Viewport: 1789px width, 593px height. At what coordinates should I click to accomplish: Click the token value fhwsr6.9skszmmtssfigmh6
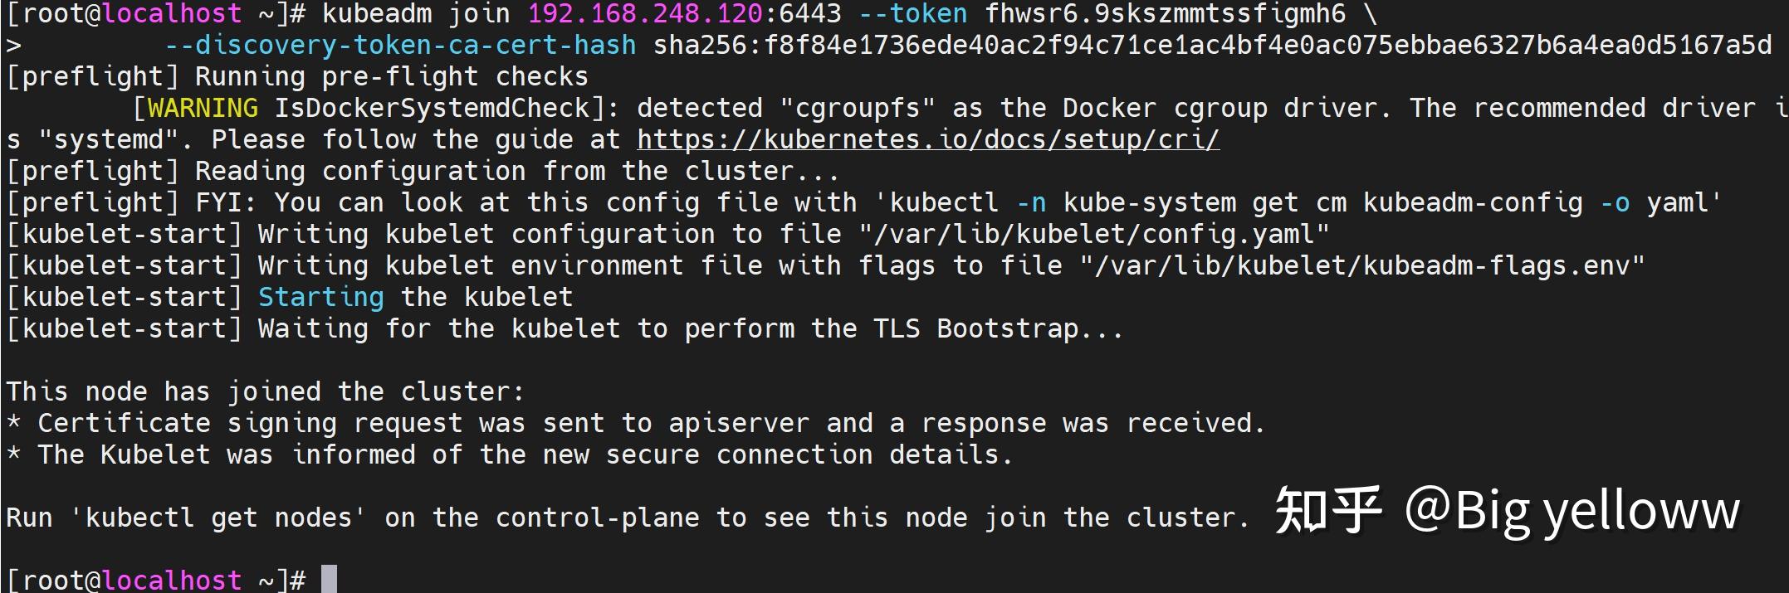(1165, 13)
